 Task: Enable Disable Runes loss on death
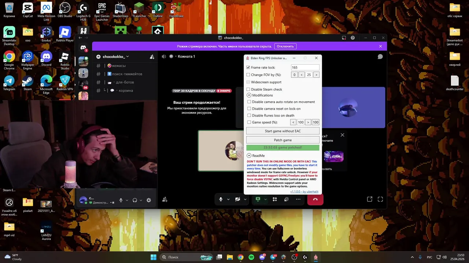[249, 115]
